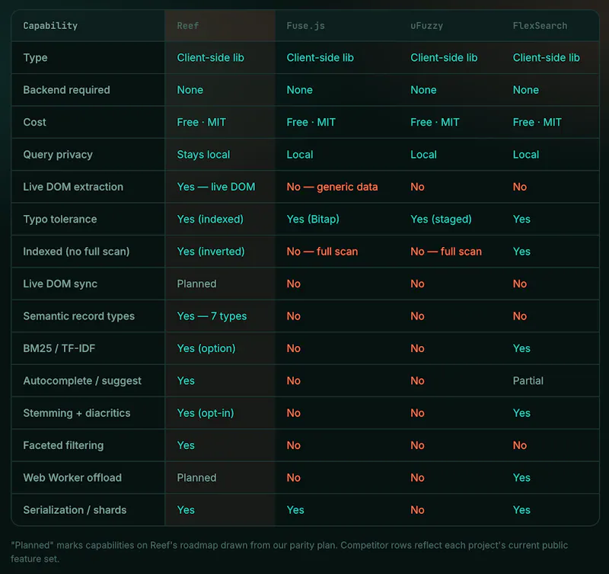Viewport: 609px width, 574px height.
Task: Click FlexSearch 'Yes' in Web Worker row
Action: [521, 477]
